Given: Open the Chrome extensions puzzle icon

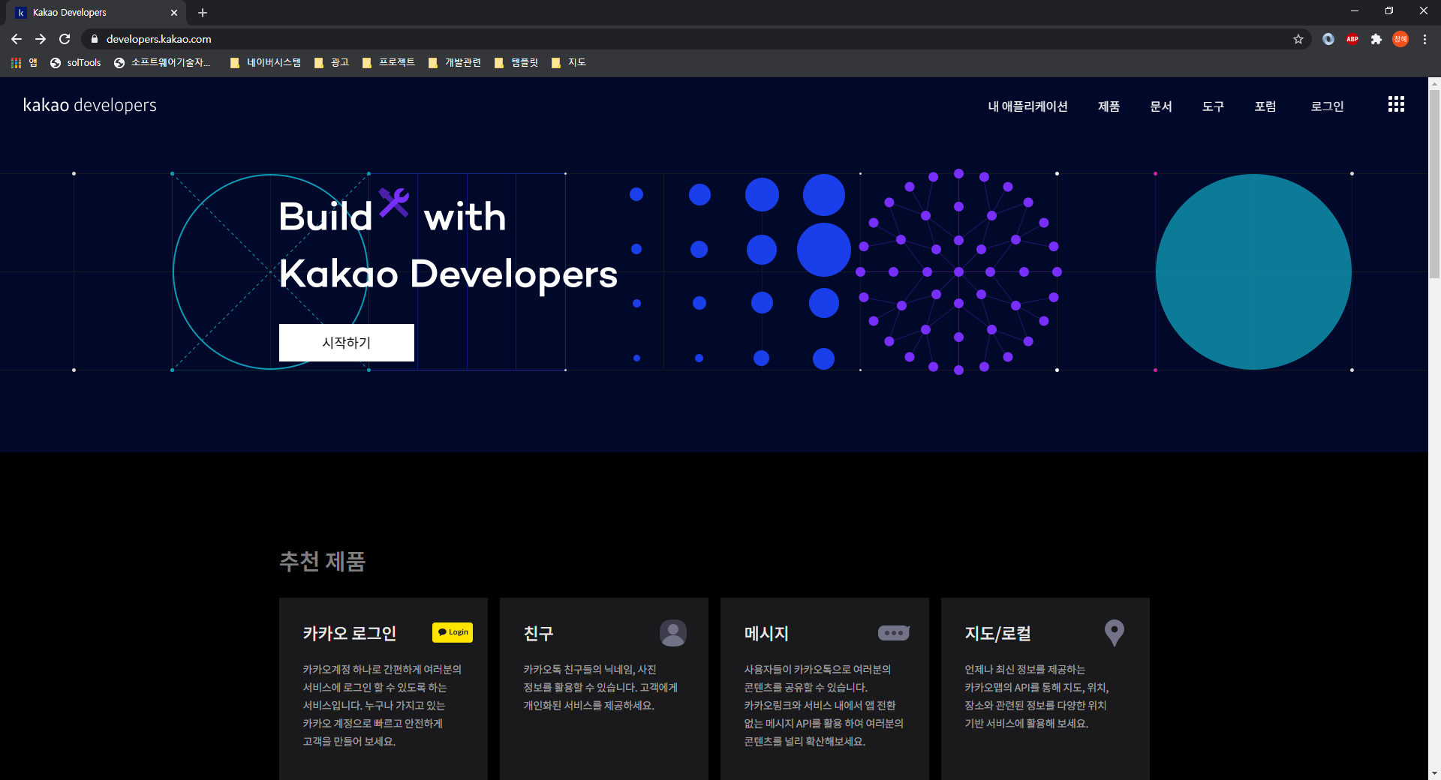Looking at the screenshot, I should tap(1376, 39).
